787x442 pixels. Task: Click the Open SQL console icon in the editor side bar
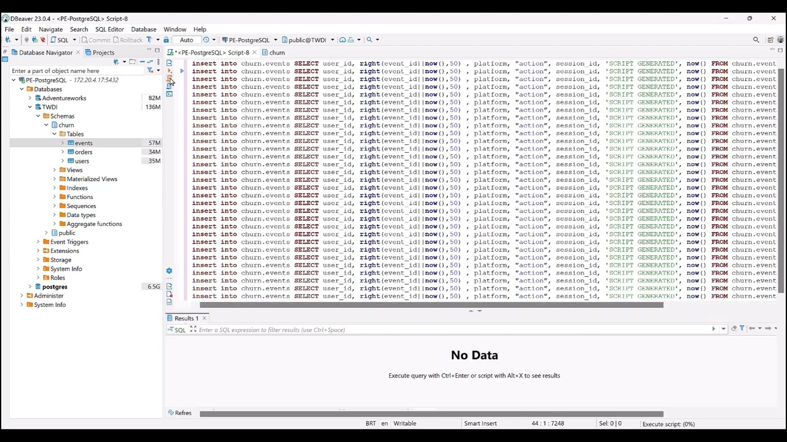(x=169, y=94)
